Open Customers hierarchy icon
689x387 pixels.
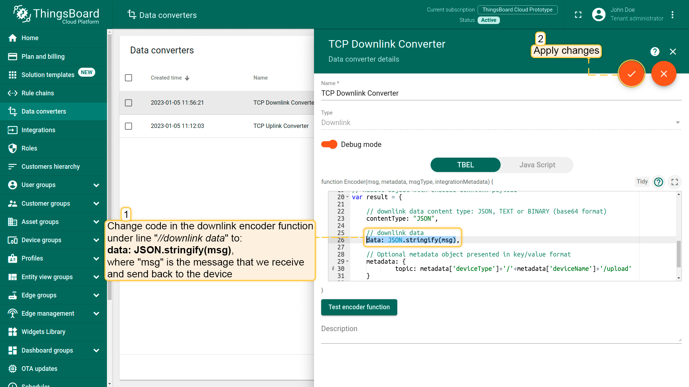point(13,167)
